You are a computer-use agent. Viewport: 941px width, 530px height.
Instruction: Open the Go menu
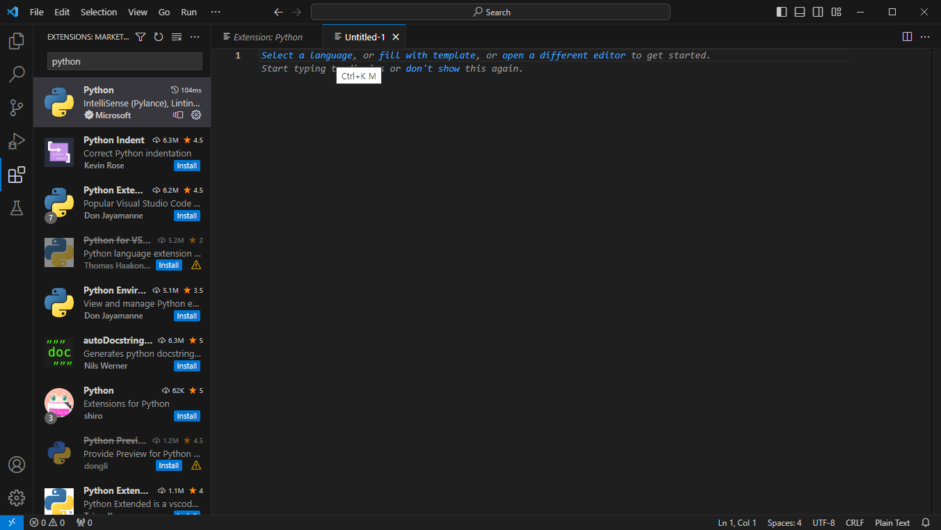[164, 12]
